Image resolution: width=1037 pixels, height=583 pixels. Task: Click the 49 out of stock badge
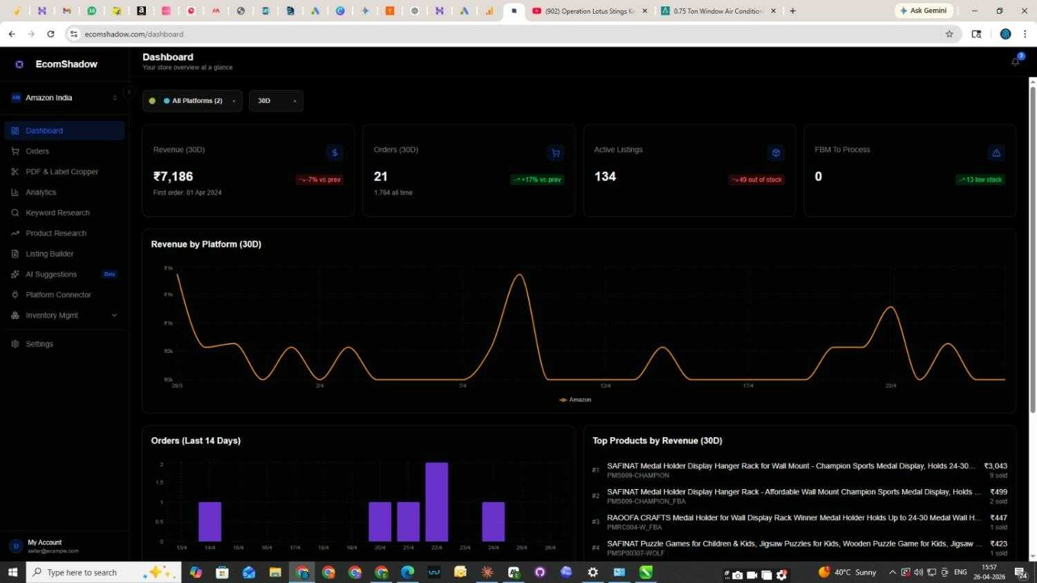(x=756, y=180)
